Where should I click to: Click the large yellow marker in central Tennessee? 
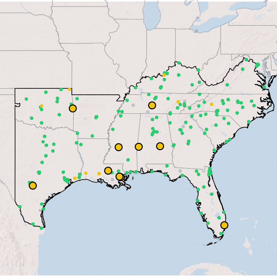click(x=152, y=105)
